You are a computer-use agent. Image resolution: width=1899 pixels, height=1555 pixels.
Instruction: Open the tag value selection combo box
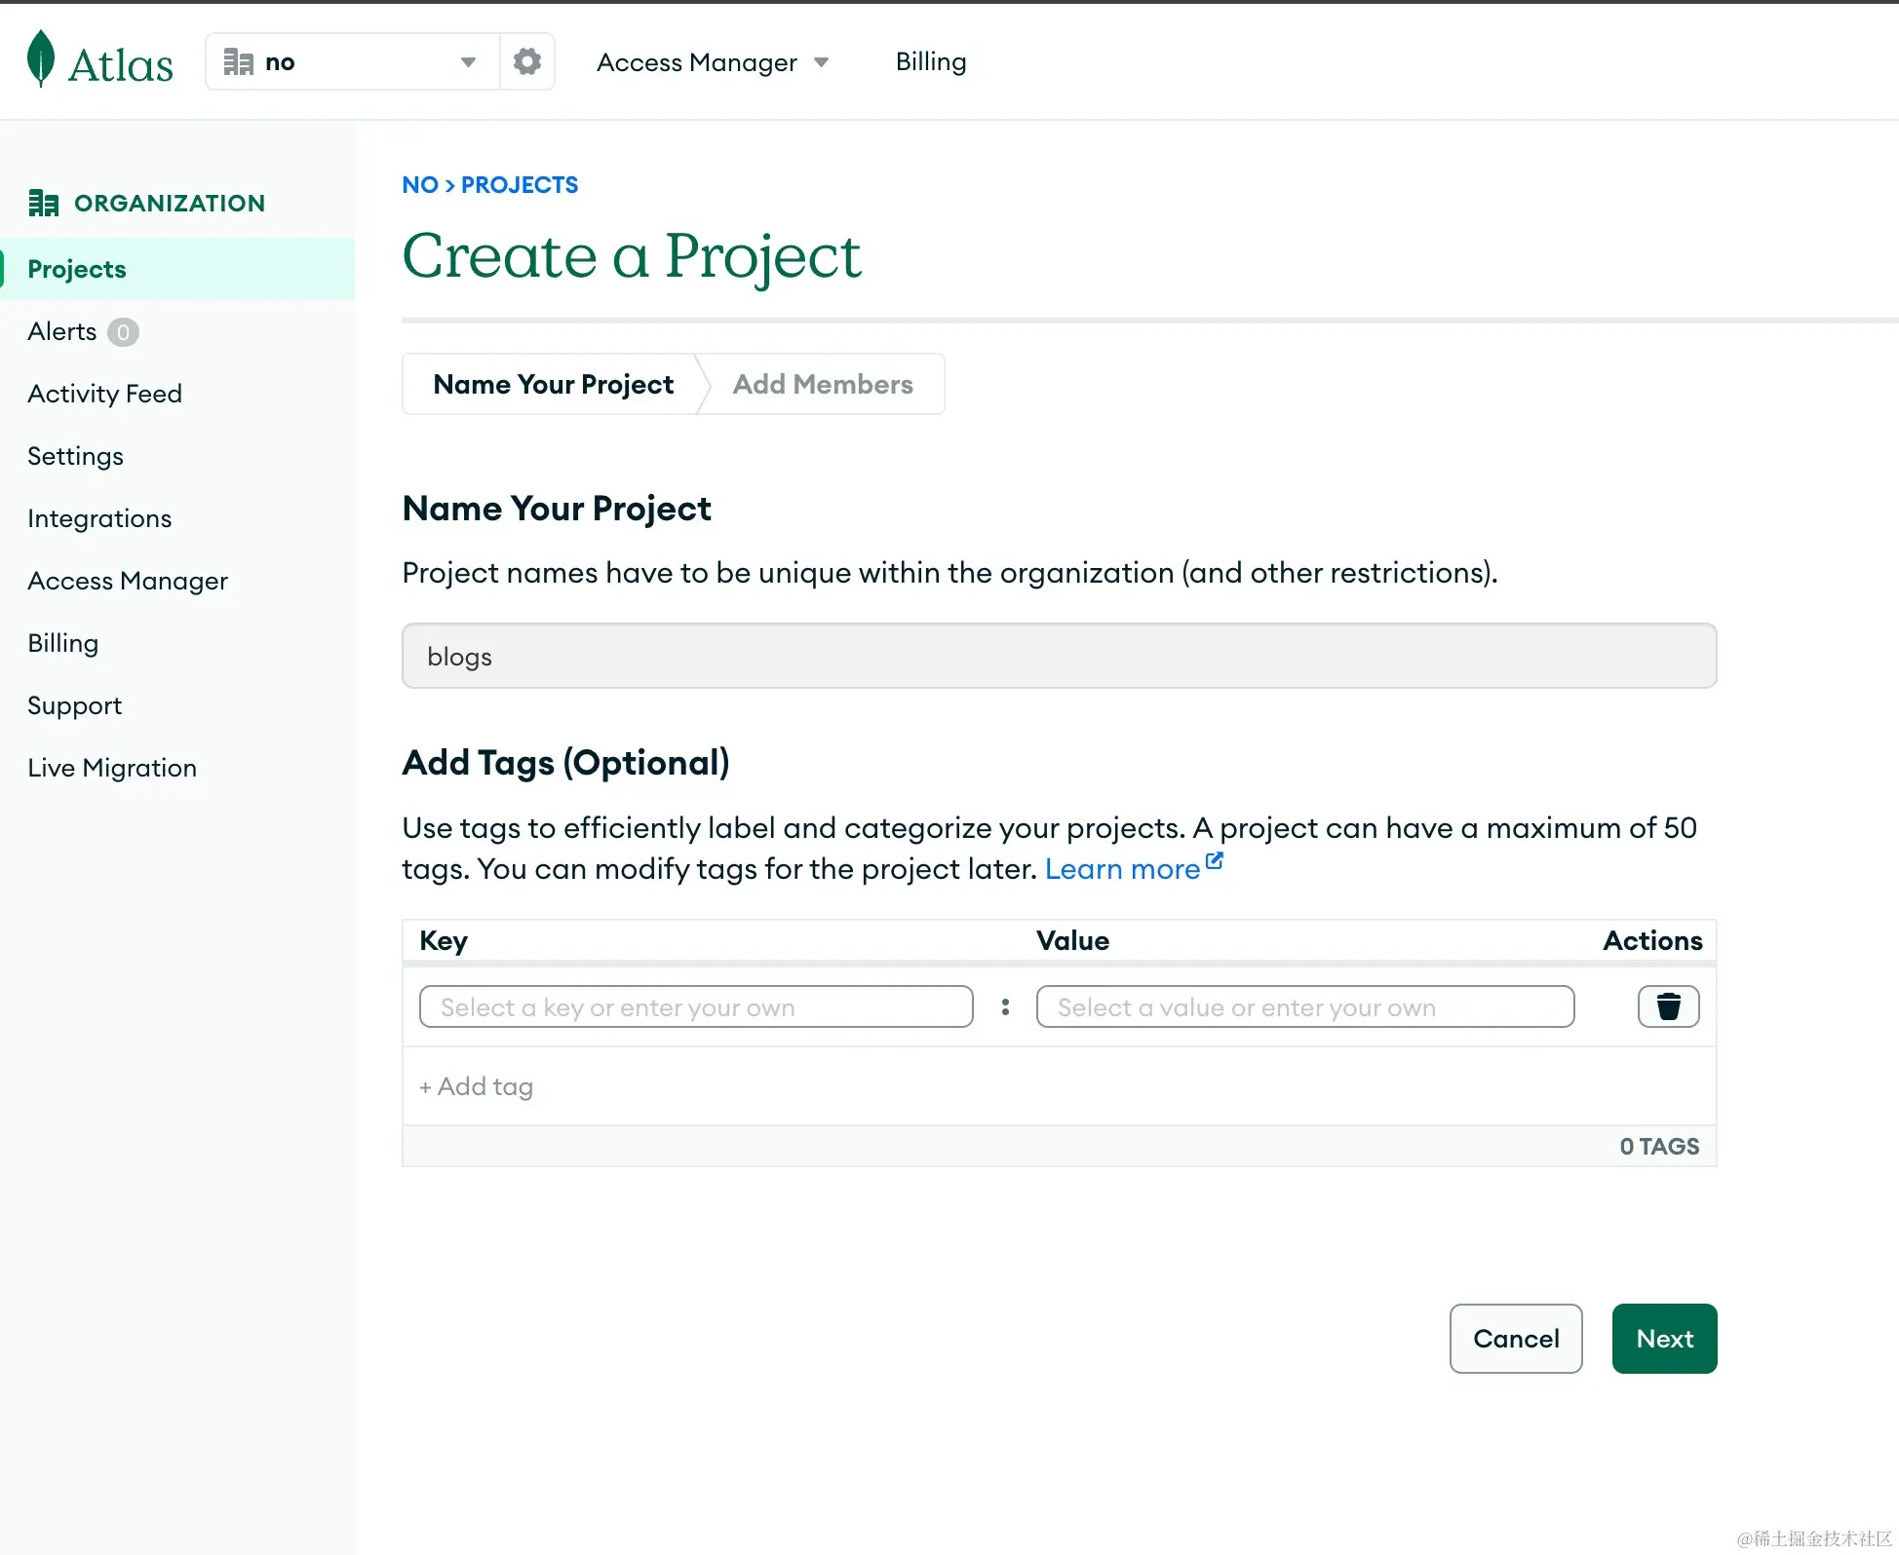pyautogui.click(x=1304, y=1006)
